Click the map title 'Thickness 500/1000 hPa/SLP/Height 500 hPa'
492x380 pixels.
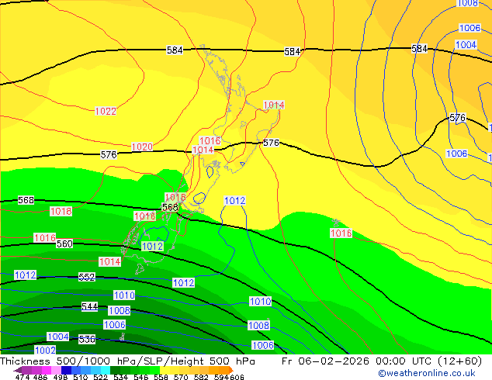click(x=127, y=361)
